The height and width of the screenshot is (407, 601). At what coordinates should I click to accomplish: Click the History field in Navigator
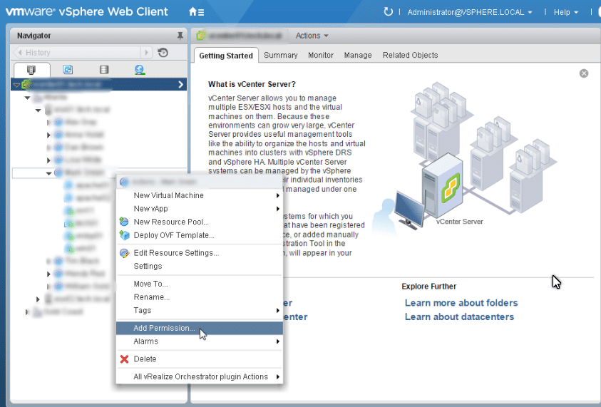(x=83, y=53)
